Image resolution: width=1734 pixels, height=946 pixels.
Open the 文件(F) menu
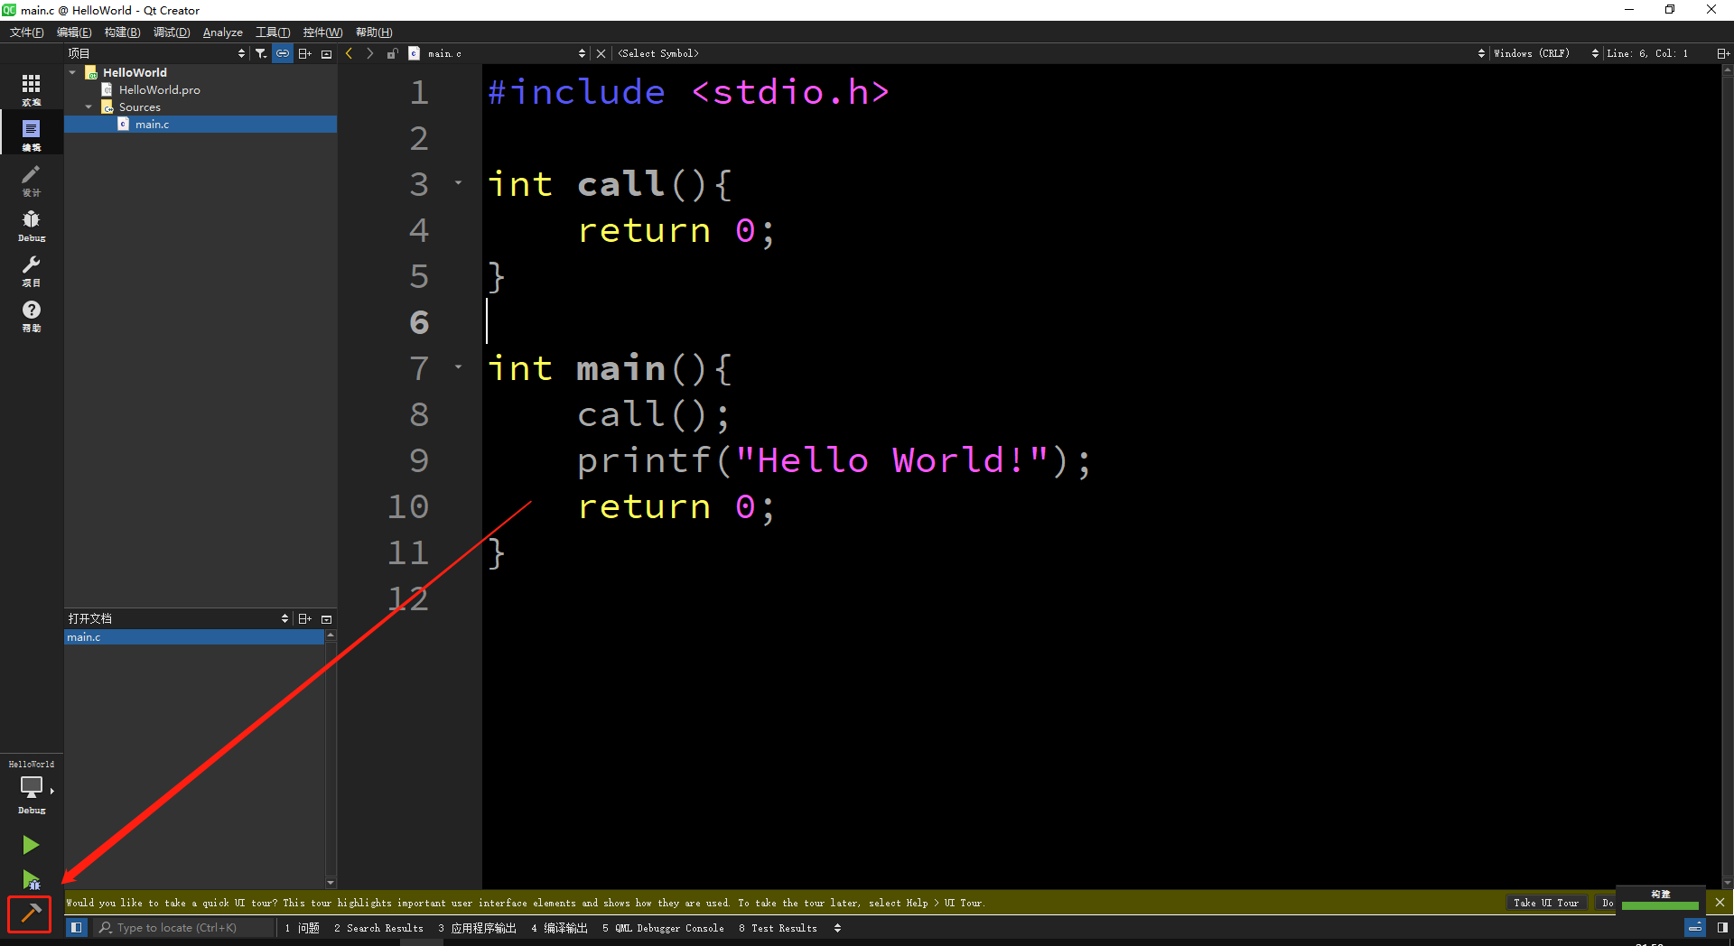pyautogui.click(x=27, y=32)
